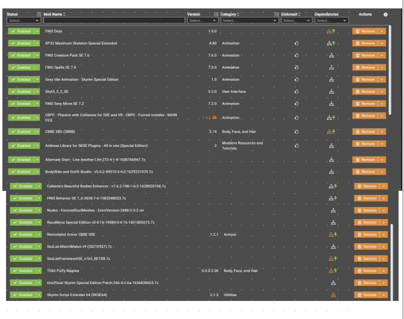Open dependencies icon for BodySlide and Outfit Studio
This screenshot has width=404, height=319.
pos(332,172)
